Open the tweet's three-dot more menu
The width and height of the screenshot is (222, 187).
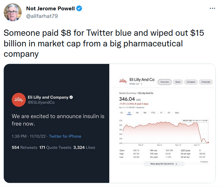pyautogui.click(x=212, y=9)
